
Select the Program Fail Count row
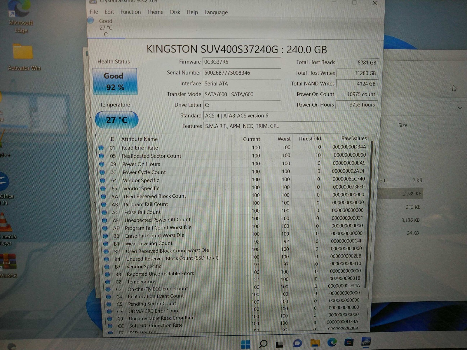click(x=233, y=204)
